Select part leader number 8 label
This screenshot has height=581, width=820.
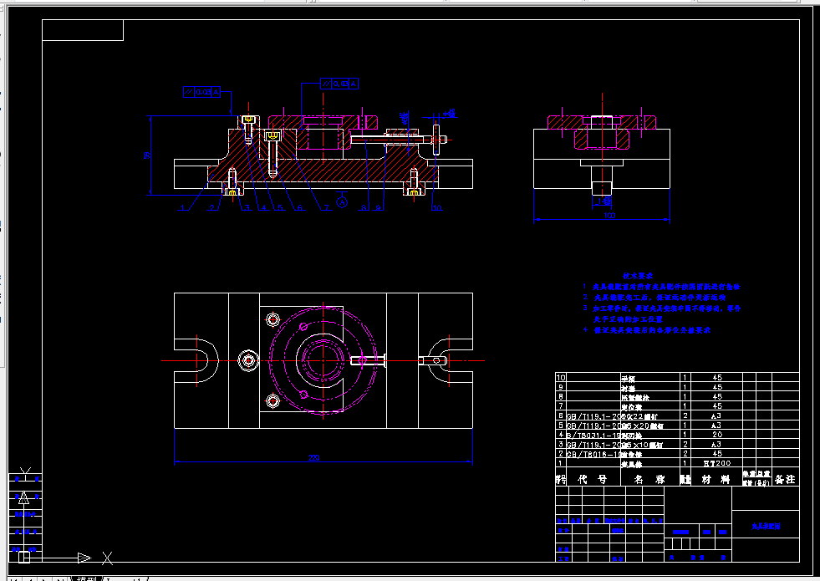[x=364, y=207]
